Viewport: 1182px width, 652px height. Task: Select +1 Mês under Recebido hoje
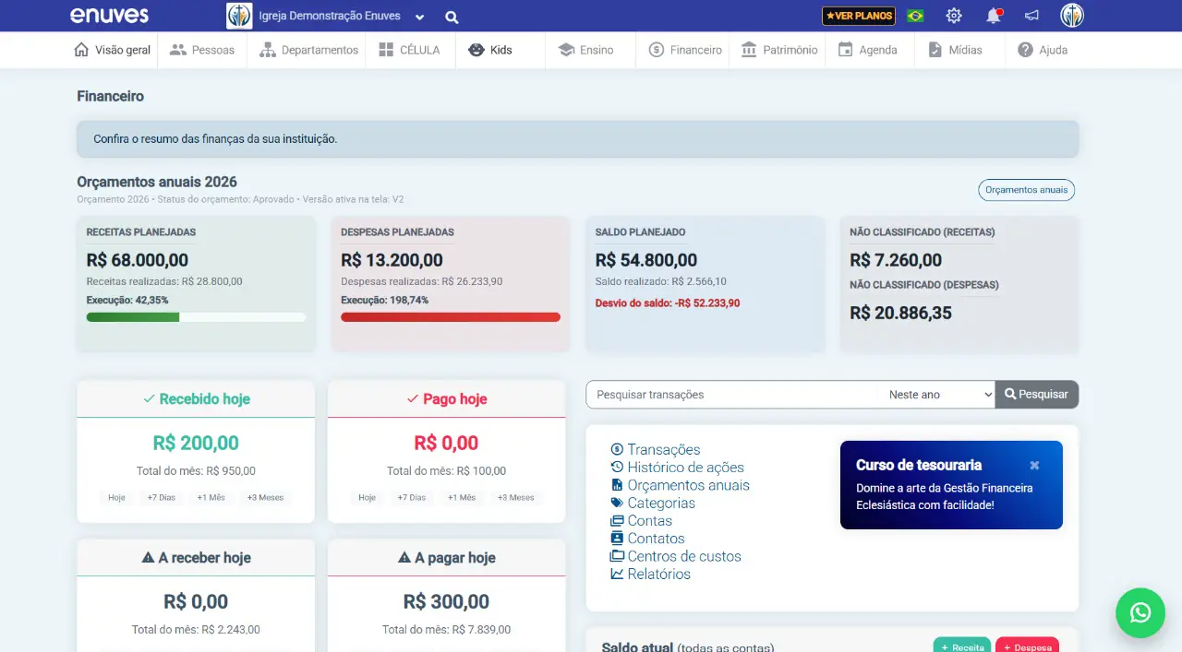click(211, 497)
